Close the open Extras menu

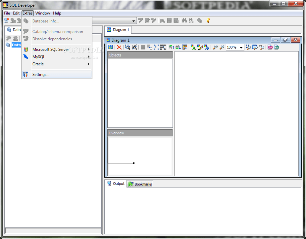(27, 13)
